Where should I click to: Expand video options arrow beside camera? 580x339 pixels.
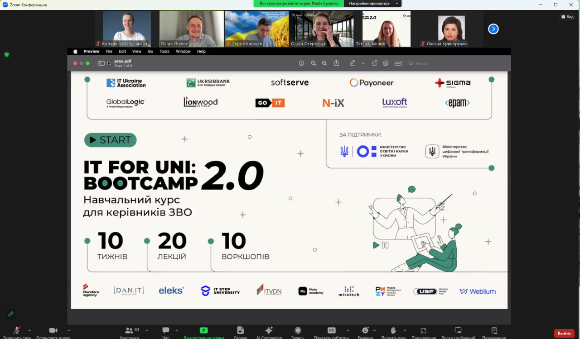[x=69, y=330]
